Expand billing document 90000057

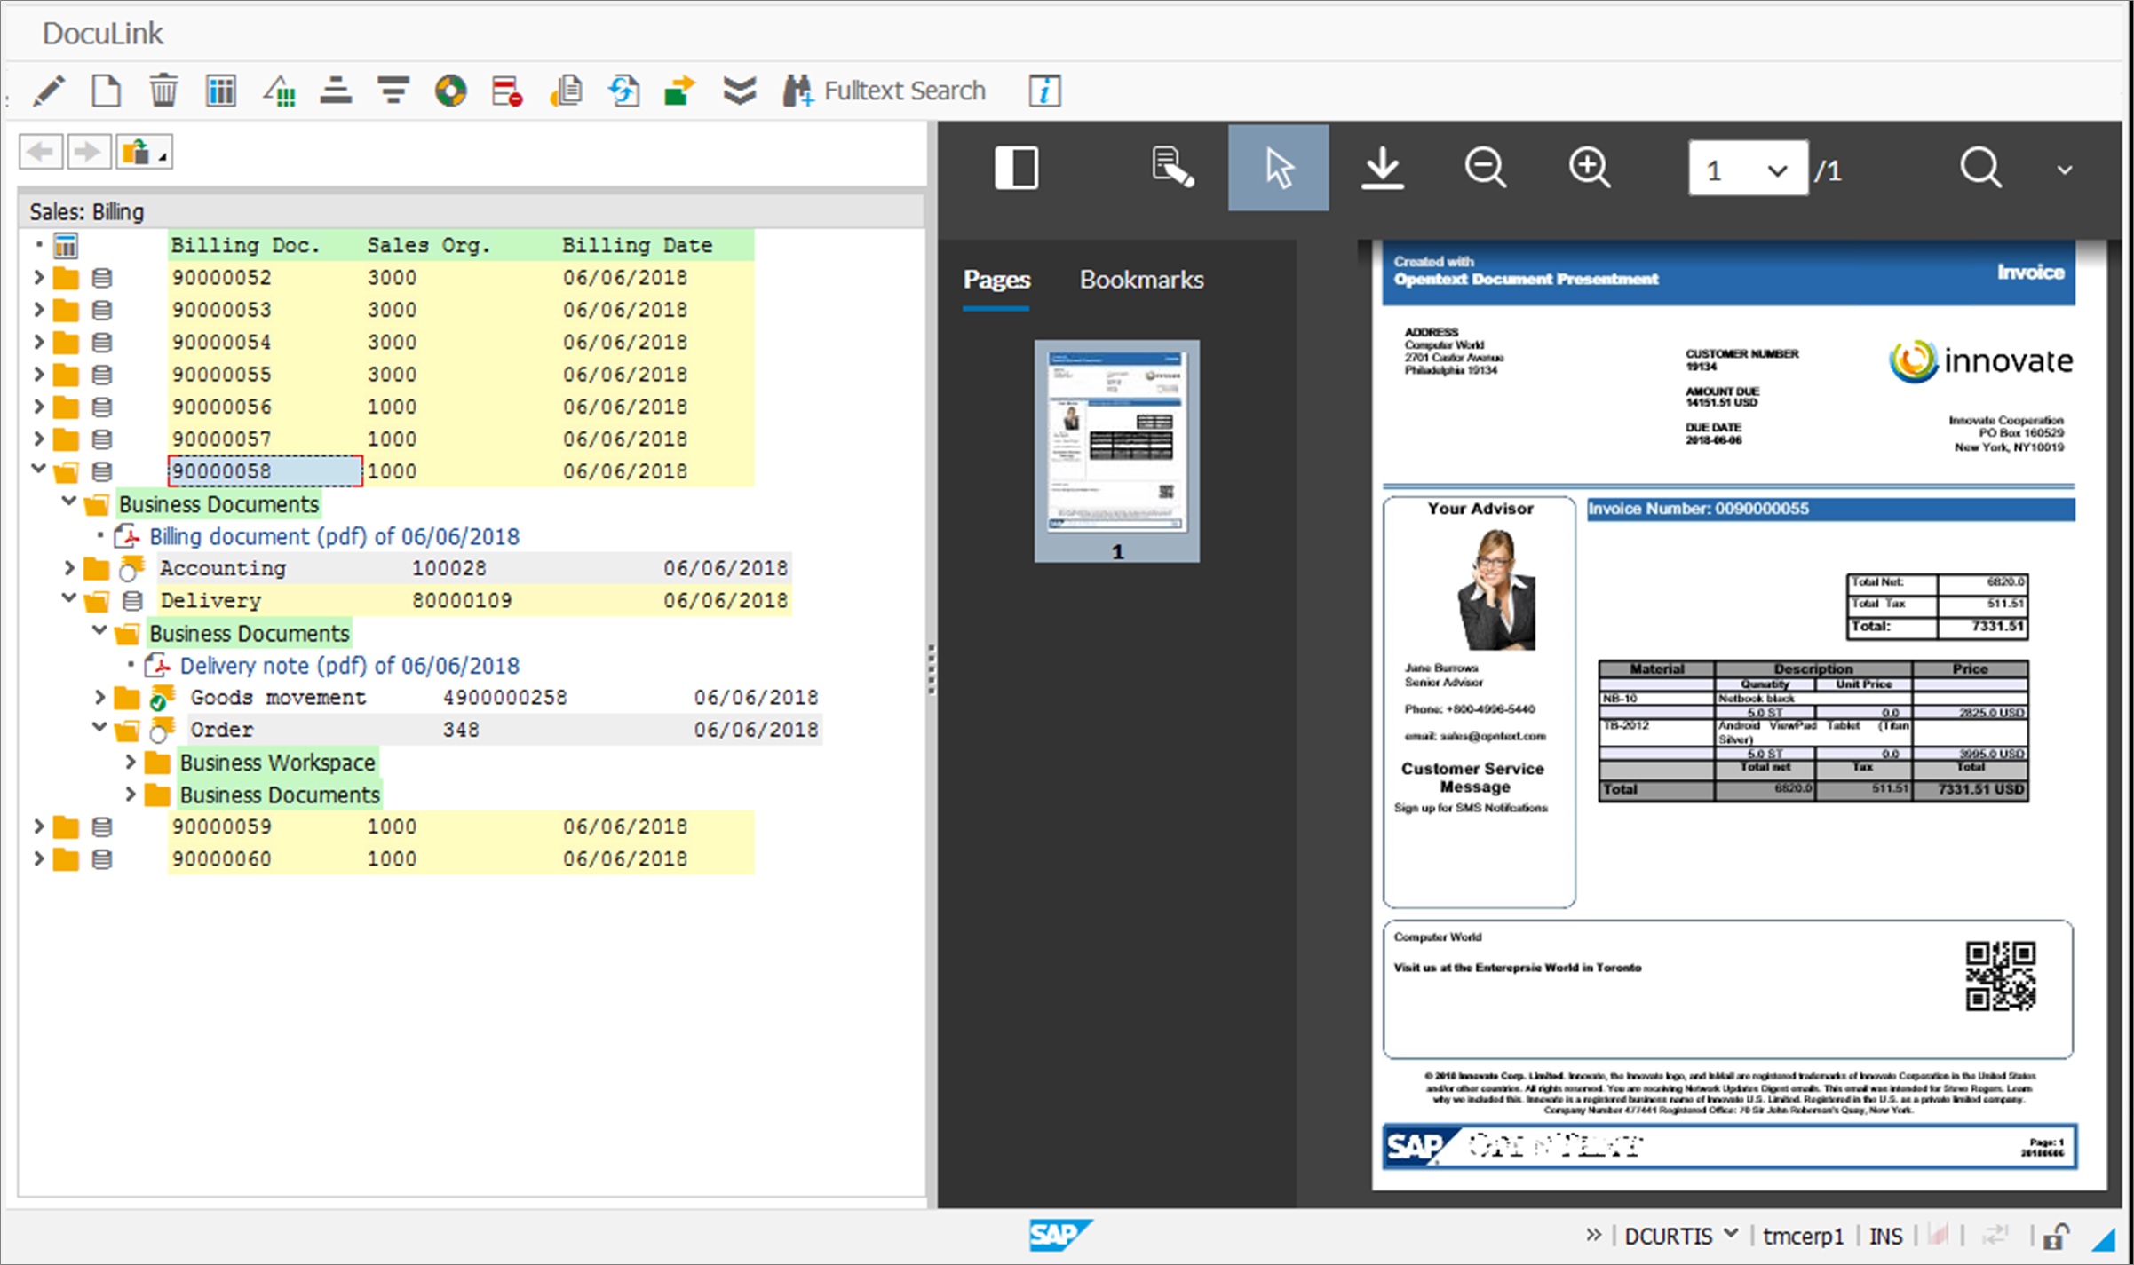38,439
